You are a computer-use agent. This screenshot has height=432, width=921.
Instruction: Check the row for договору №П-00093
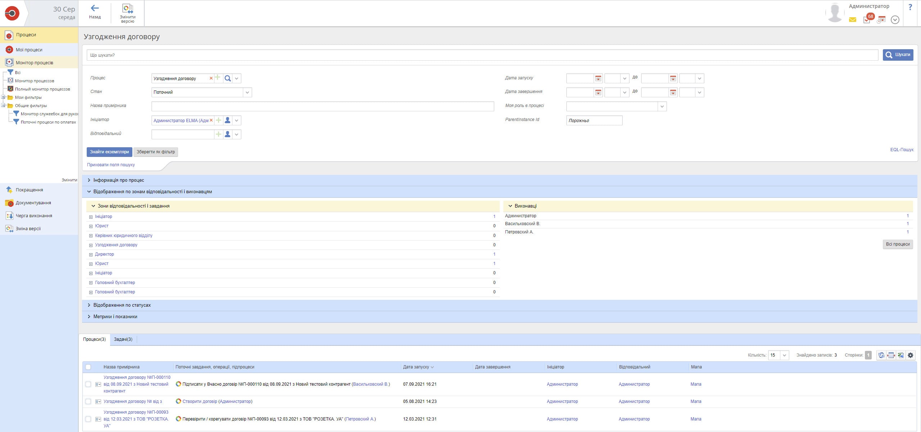pos(88,419)
